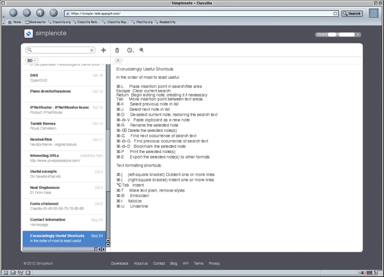The image size is (384, 277).
Task: Select the Newted/Rick note
Action: [x=64, y=143]
